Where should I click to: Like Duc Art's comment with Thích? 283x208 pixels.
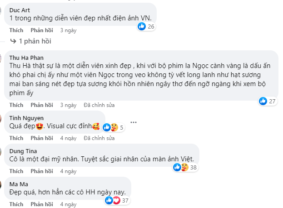16,30
